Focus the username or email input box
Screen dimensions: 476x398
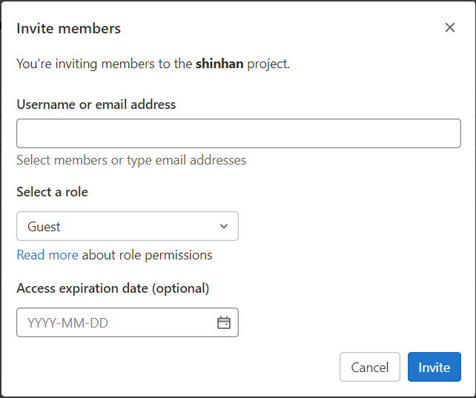pyautogui.click(x=238, y=133)
